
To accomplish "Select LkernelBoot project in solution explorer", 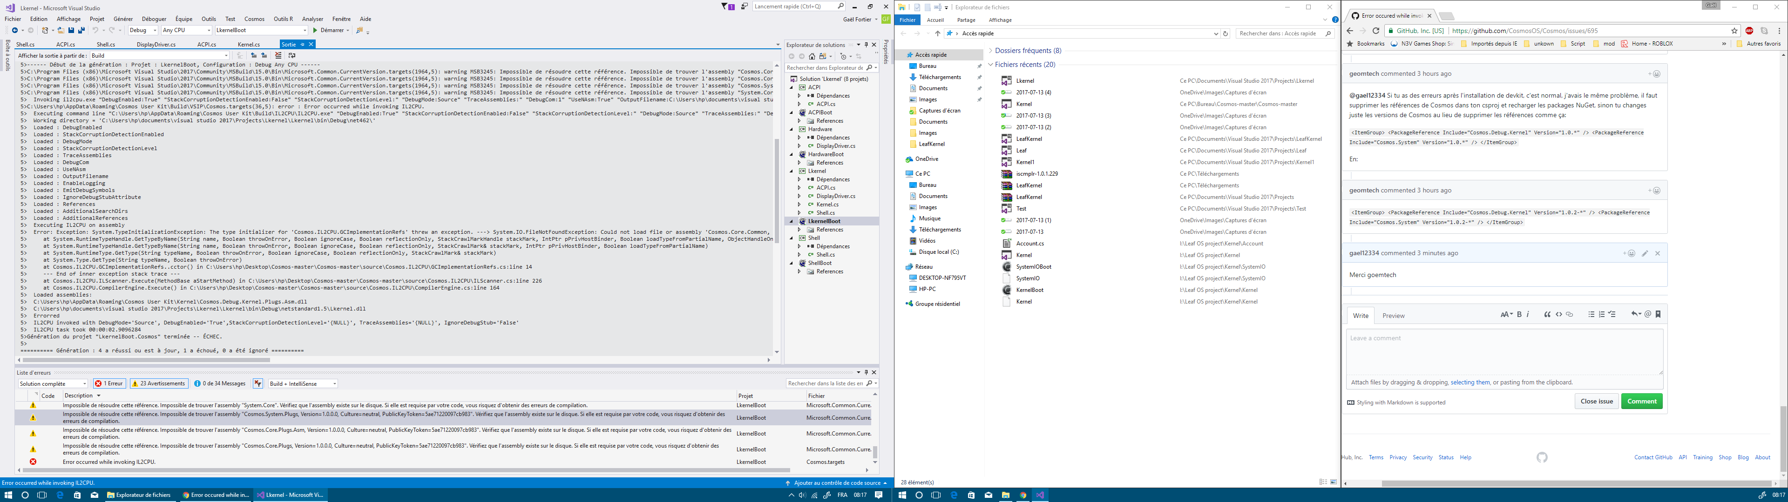I will [824, 221].
